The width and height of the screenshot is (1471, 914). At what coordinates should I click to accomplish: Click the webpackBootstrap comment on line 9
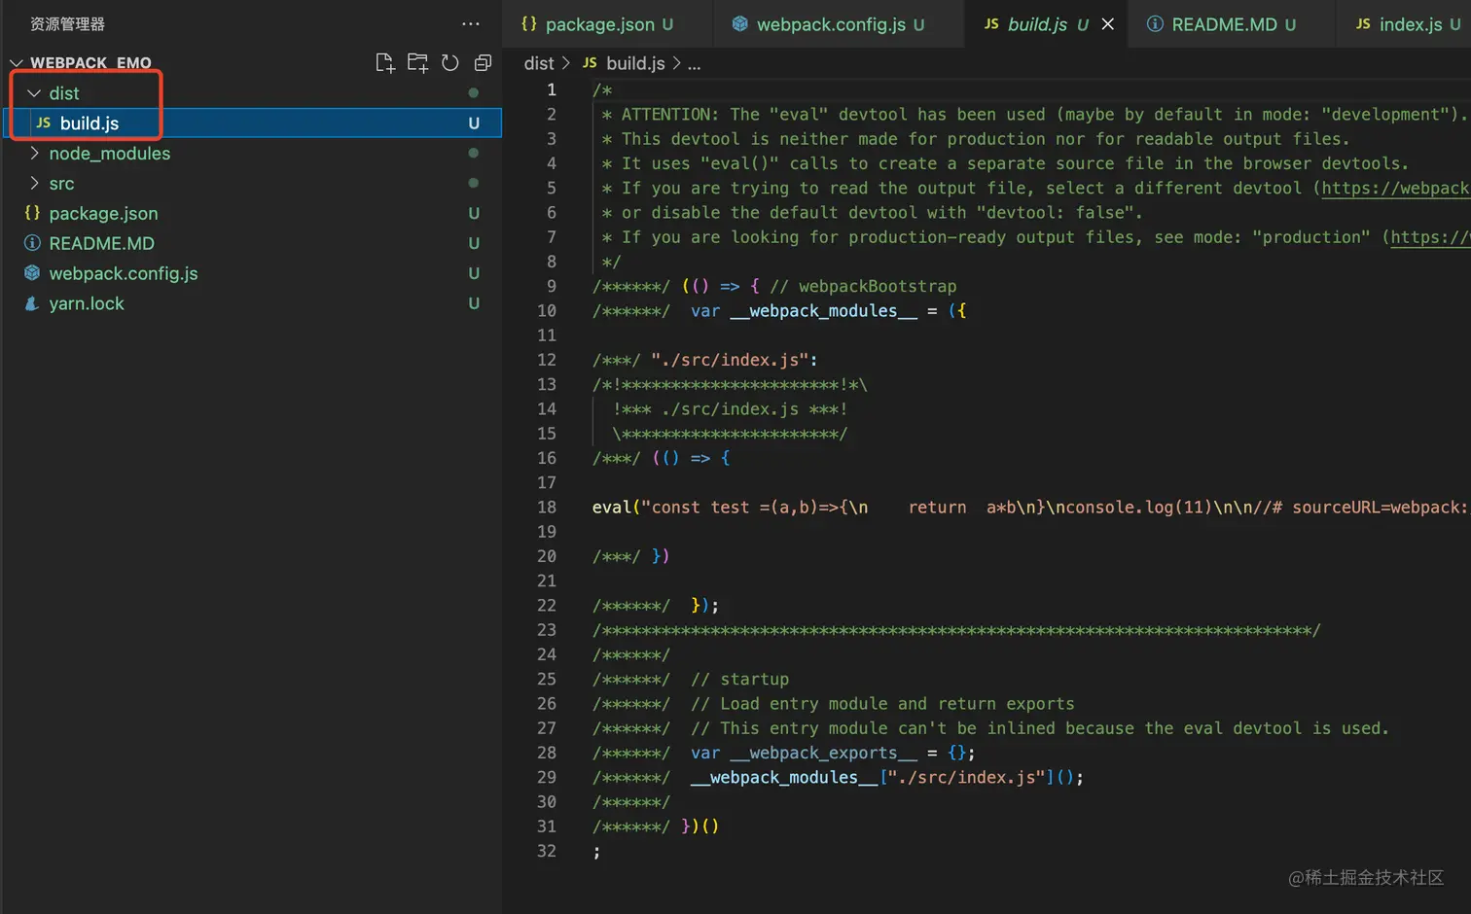click(863, 287)
